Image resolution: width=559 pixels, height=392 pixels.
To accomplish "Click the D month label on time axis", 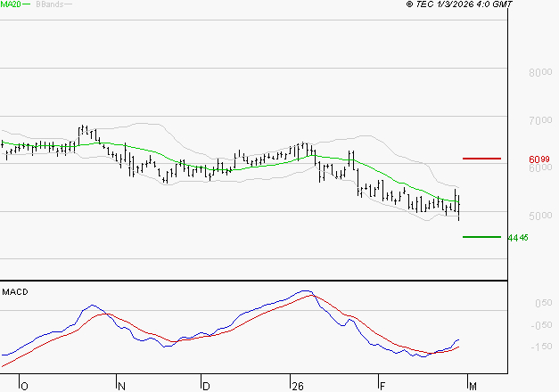I will (206, 387).
